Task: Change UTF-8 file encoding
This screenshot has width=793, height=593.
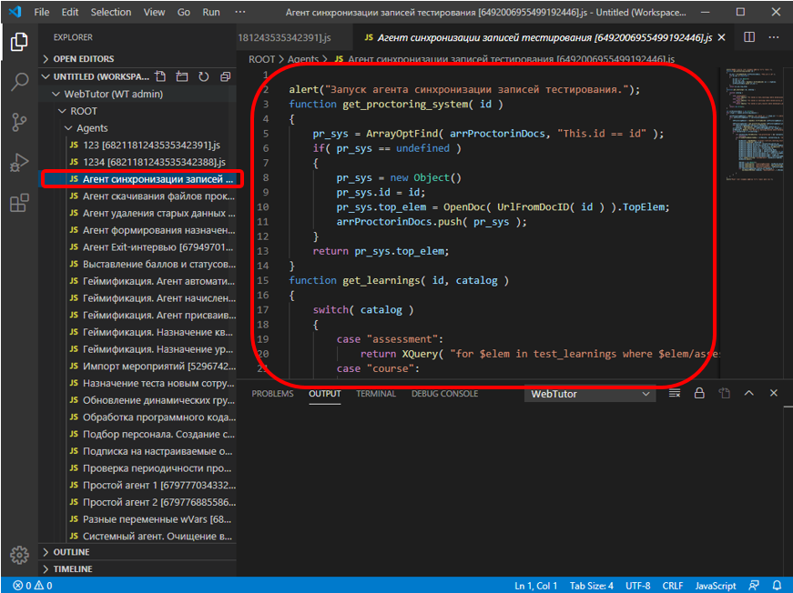Action: (x=637, y=586)
